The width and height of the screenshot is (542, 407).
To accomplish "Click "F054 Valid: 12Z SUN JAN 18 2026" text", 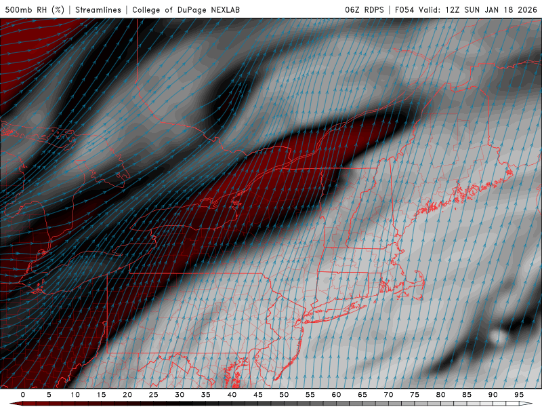I will click(466, 10).
